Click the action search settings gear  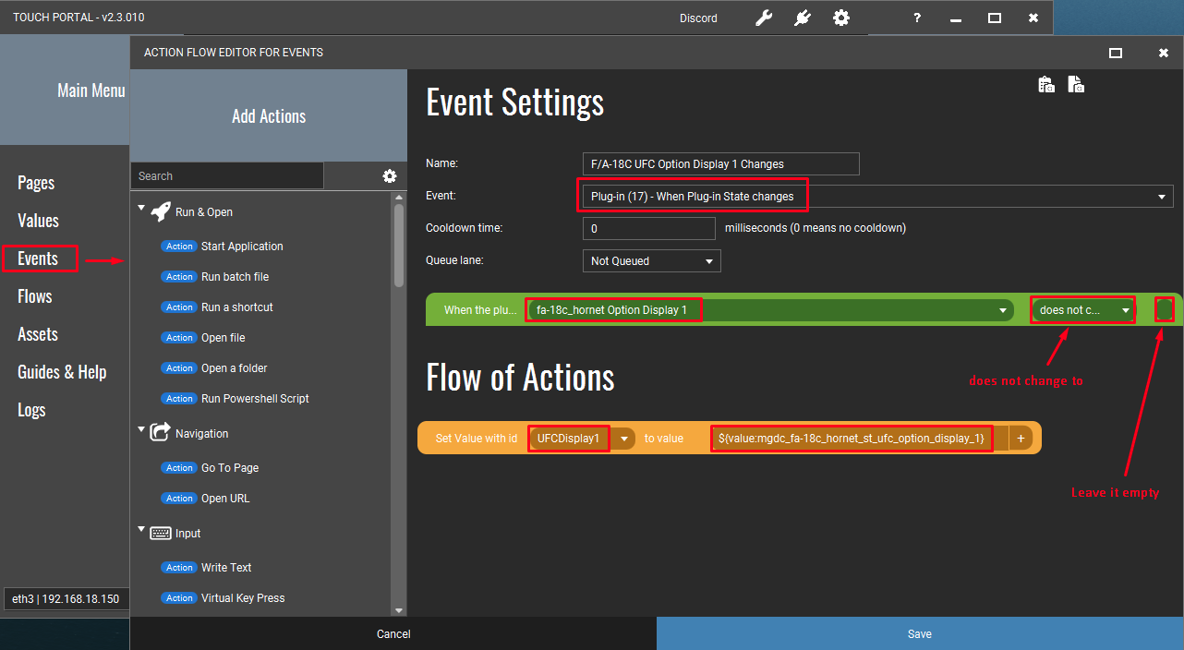[390, 176]
